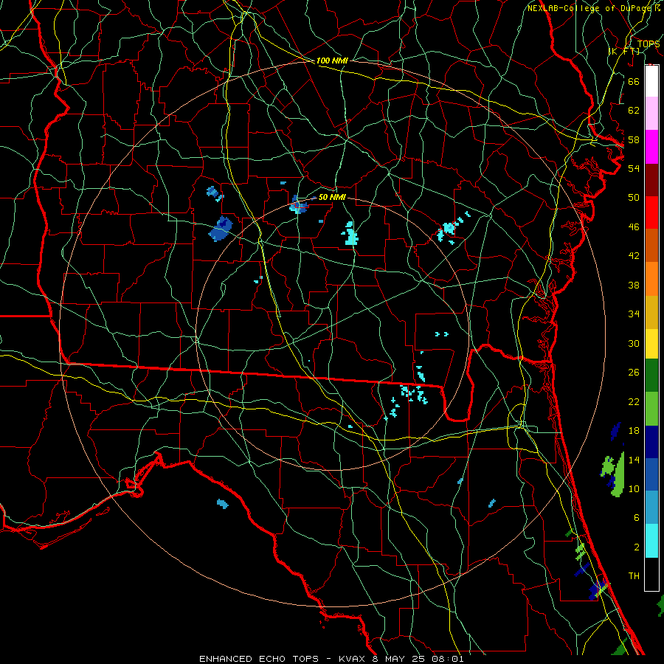The height and width of the screenshot is (664, 664).
Task: Pick the navy blue legend swatch
Action: 651,442
